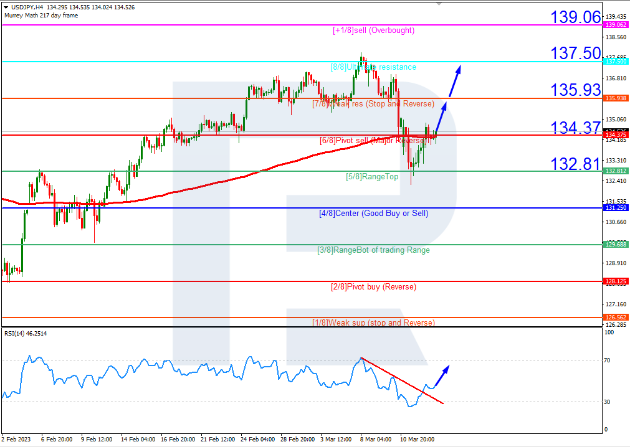Select the 2 Feb 2023 date axis label
Viewport: 630px width, 447px height.
(15, 439)
